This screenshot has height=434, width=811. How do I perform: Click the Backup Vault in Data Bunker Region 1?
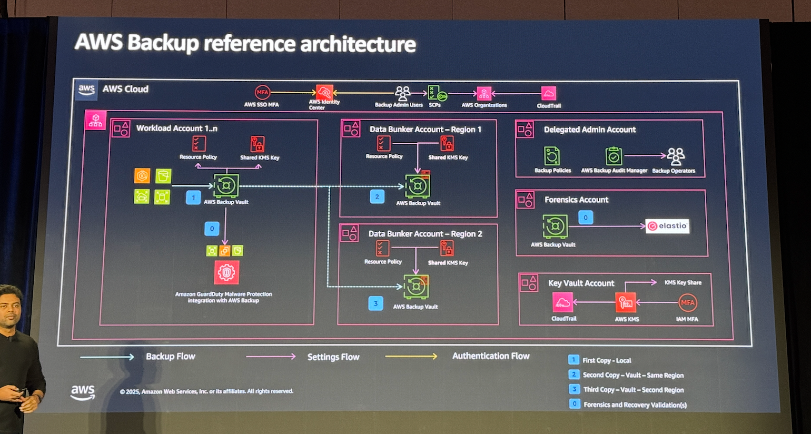(x=418, y=186)
